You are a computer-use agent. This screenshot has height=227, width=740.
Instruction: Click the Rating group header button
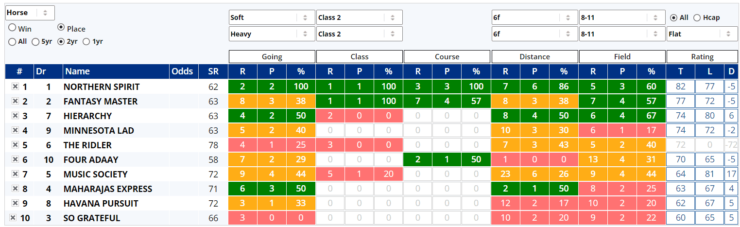pyautogui.click(x=702, y=57)
